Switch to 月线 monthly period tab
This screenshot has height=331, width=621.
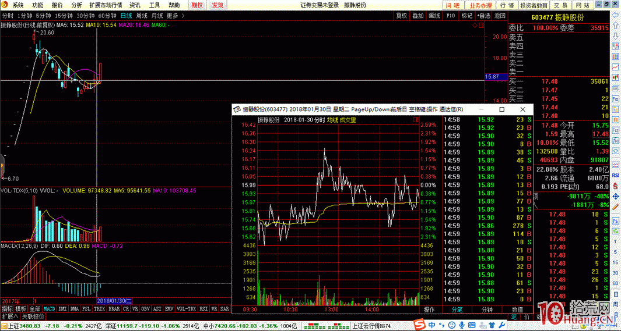pos(157,16)
